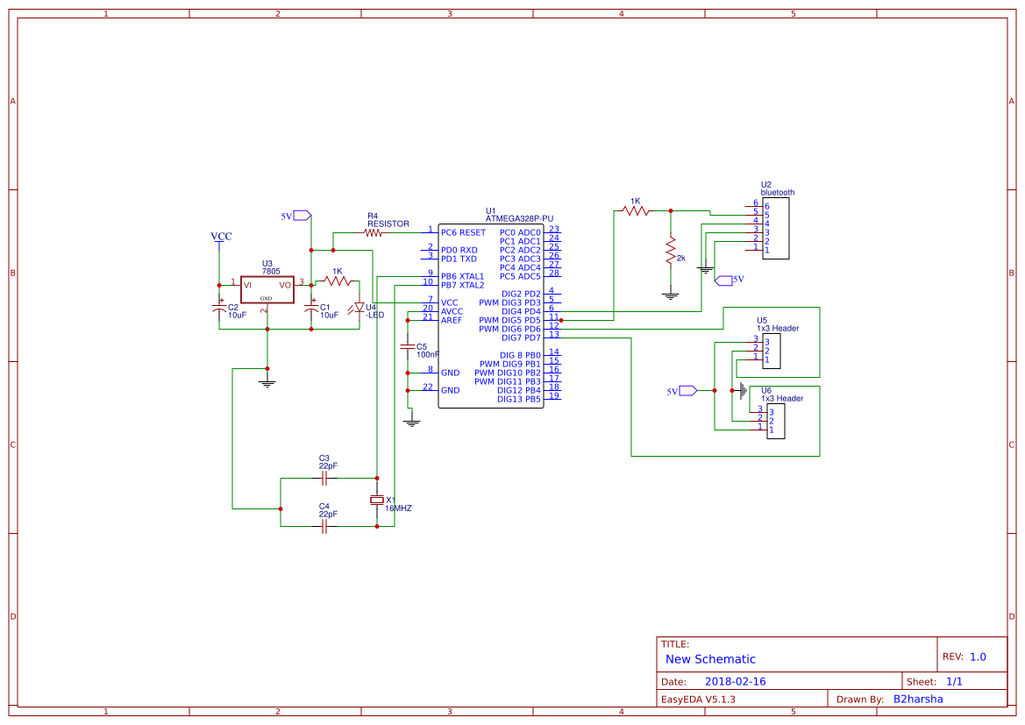This screenshot has width=1025, height=725.
Task: Click the 100nF value label
Action: pyautogui.click(x=428, y=355)
